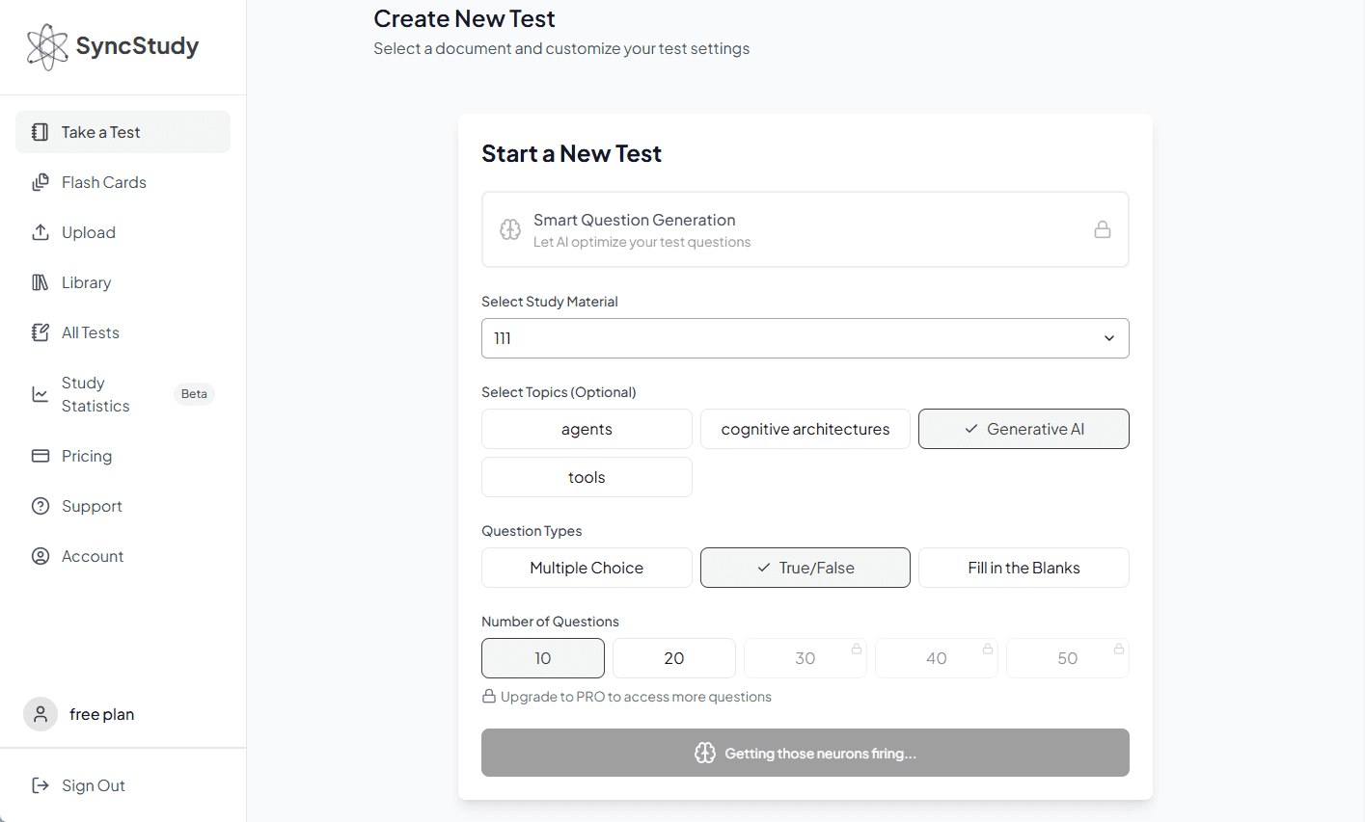Click the Support question mark icon
Screen dimensions: 1365x822
click(x=41, y=506)
